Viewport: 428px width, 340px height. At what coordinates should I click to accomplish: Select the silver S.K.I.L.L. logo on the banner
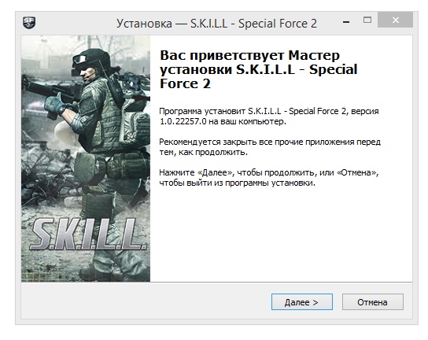(88, 235)
